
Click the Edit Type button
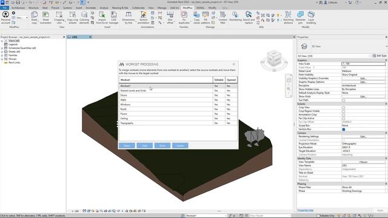click(x=380, y=56)
